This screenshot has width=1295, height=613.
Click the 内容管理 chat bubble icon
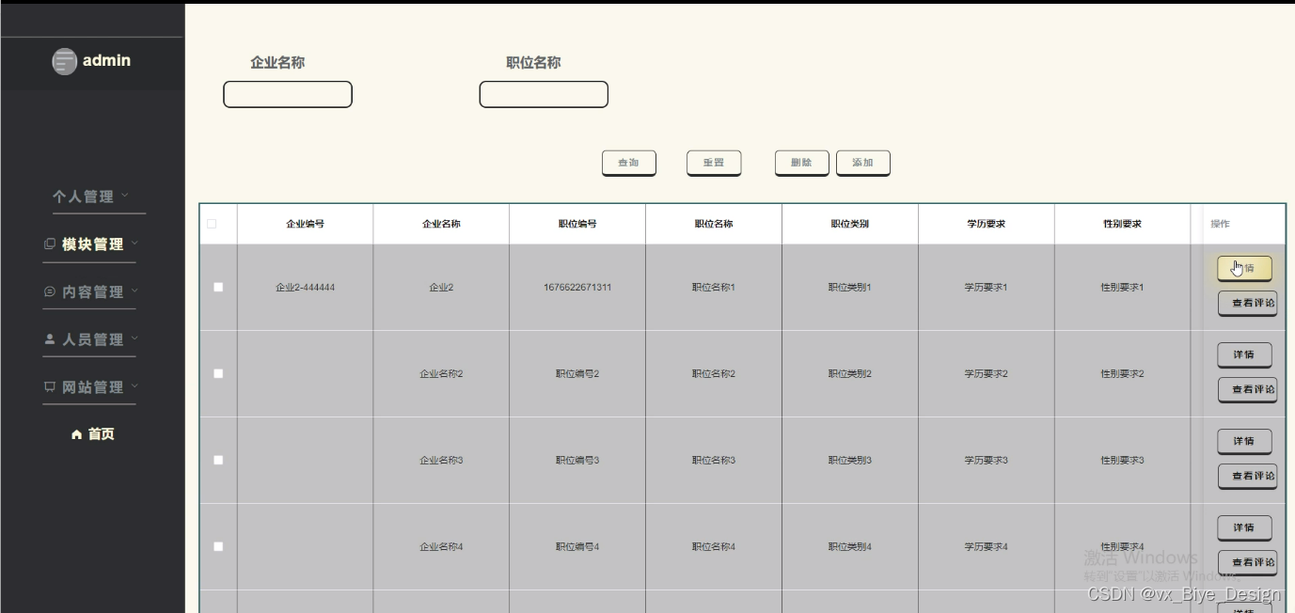pos(50,292)
